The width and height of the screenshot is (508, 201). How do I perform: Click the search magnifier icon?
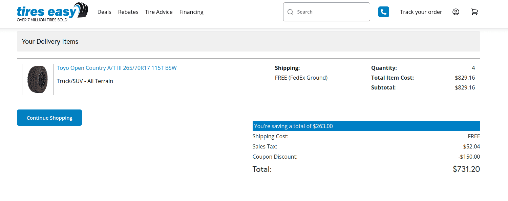tap(290, 12)
